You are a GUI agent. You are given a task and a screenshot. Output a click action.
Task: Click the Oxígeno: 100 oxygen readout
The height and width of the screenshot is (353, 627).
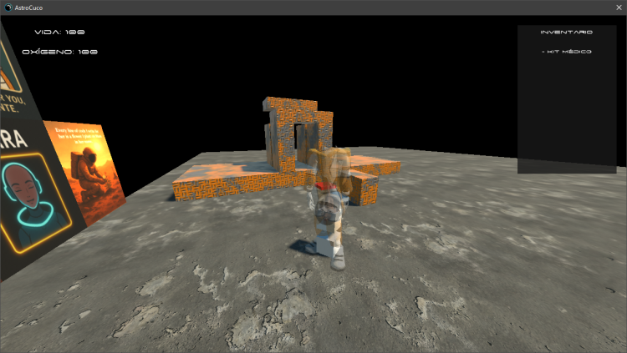point(66,52)
